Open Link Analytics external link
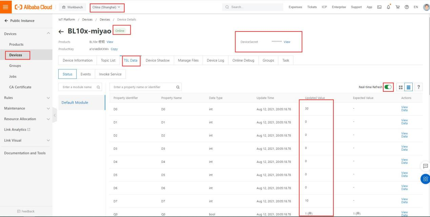430x217 pixels. (x=17, y=130)
